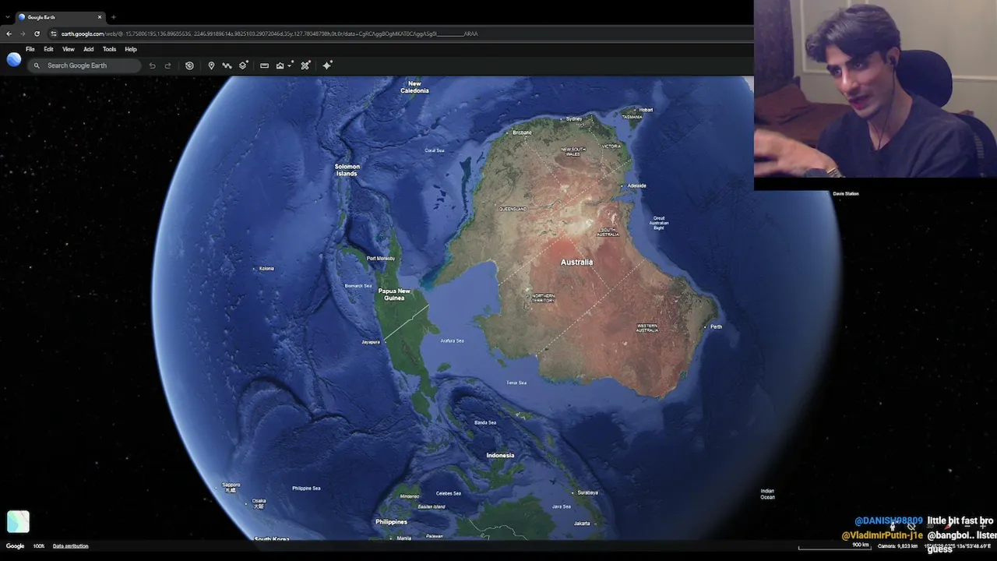Open the Edit menu
This screenshot has width=997, height=561.
(x=48, y=49)
